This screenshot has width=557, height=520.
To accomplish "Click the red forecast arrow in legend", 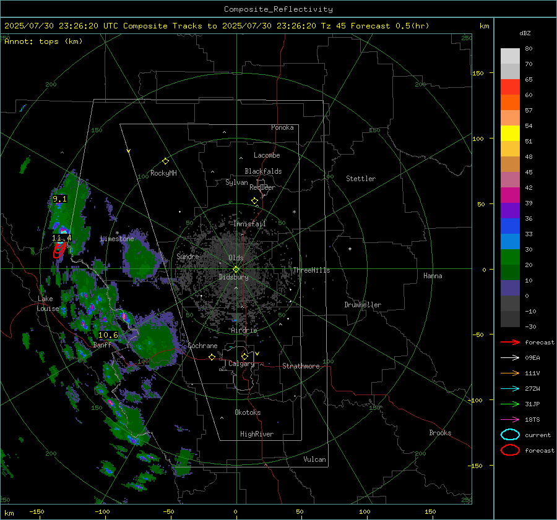I will (x=510, y=342).
